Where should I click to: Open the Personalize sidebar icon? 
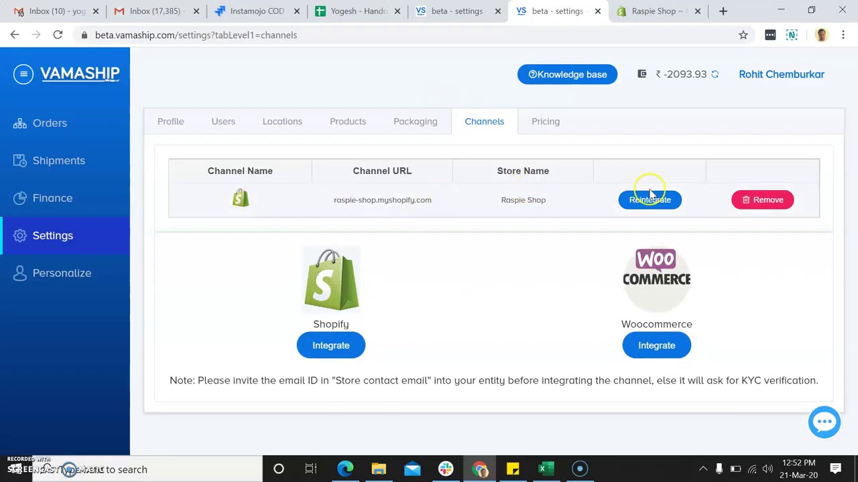click(x=19, y=272)
